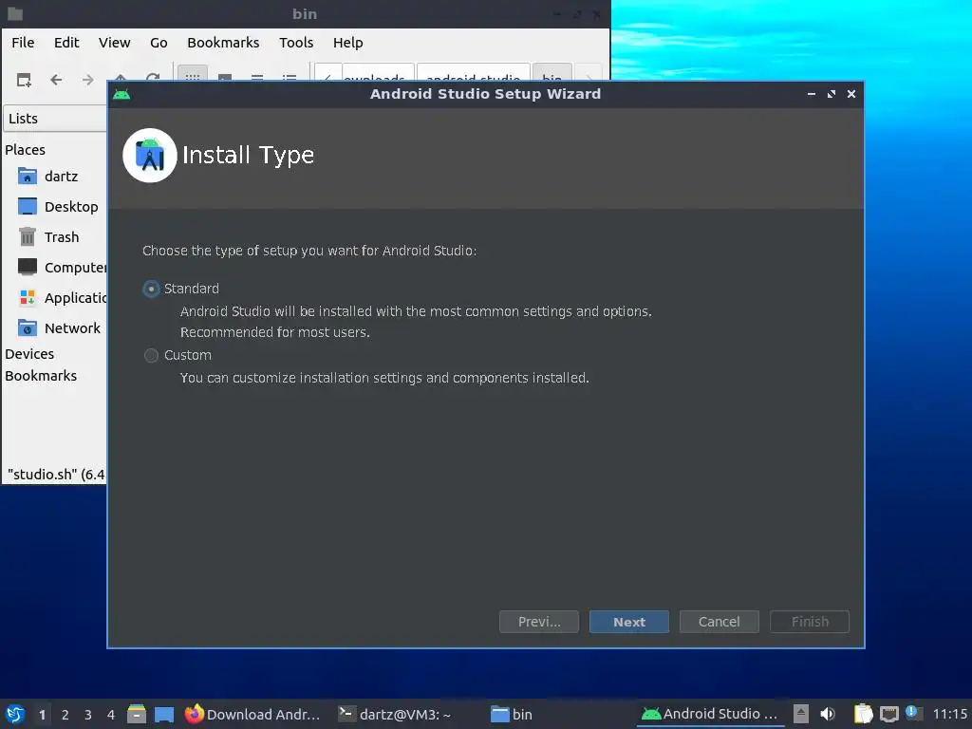Switch to workspace 4 on taskbar
The width and height of the screenshot is (972, 729).
[x=111, y=715]
